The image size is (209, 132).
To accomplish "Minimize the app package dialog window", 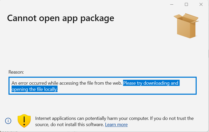I will 172,4.
